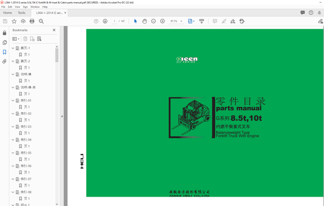Click the stamp tool icon
Screen dimensions: 324x206
click(242, 21)
